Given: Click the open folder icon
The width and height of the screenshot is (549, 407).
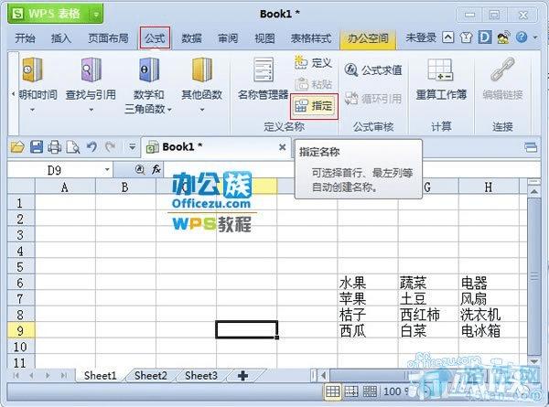Looking at the screenshot, I should (17, 147).
